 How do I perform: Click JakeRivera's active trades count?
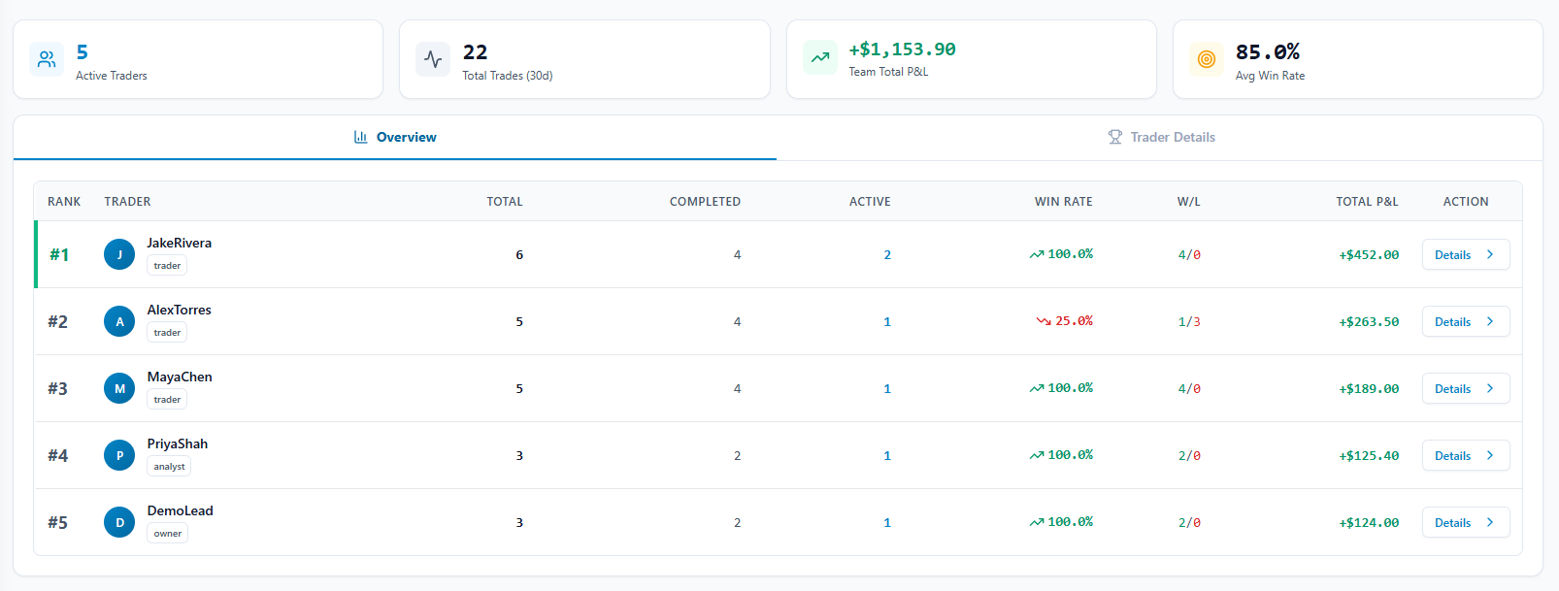tap(887, 254)
